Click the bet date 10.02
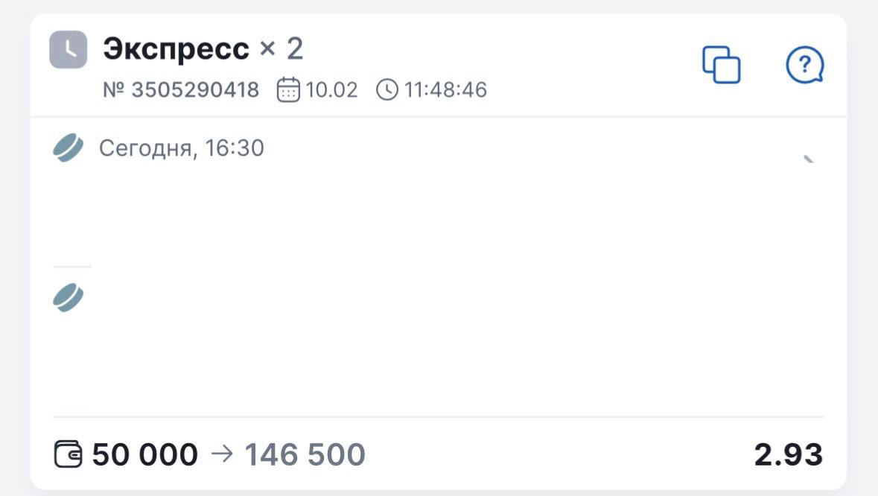878x496 pixels. 331,90
